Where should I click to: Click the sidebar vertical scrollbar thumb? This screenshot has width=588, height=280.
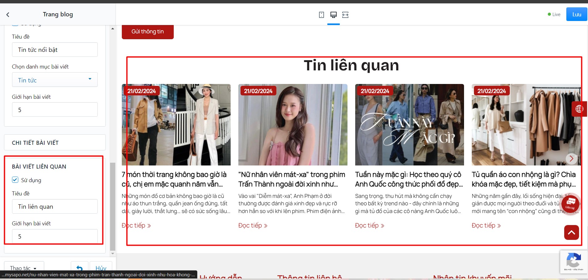coord(113,206)
